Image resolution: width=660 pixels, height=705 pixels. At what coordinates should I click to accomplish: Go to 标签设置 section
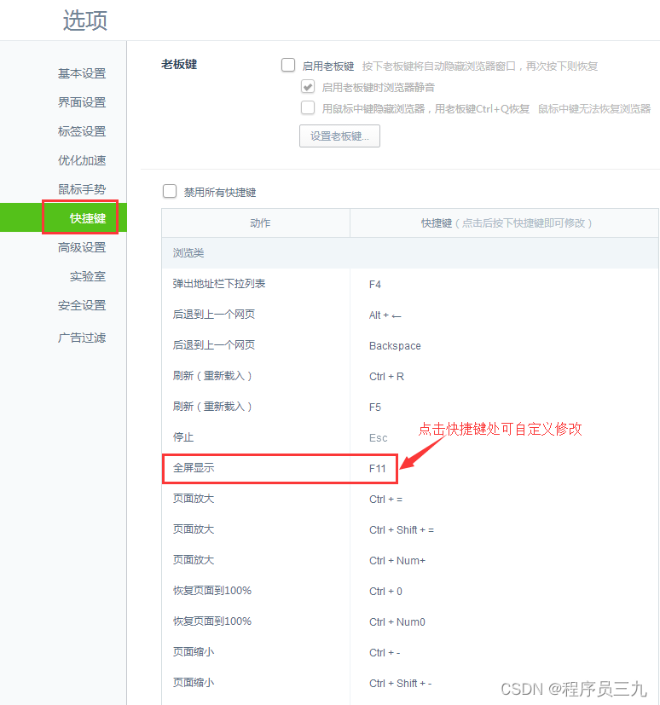pos(82,131)
